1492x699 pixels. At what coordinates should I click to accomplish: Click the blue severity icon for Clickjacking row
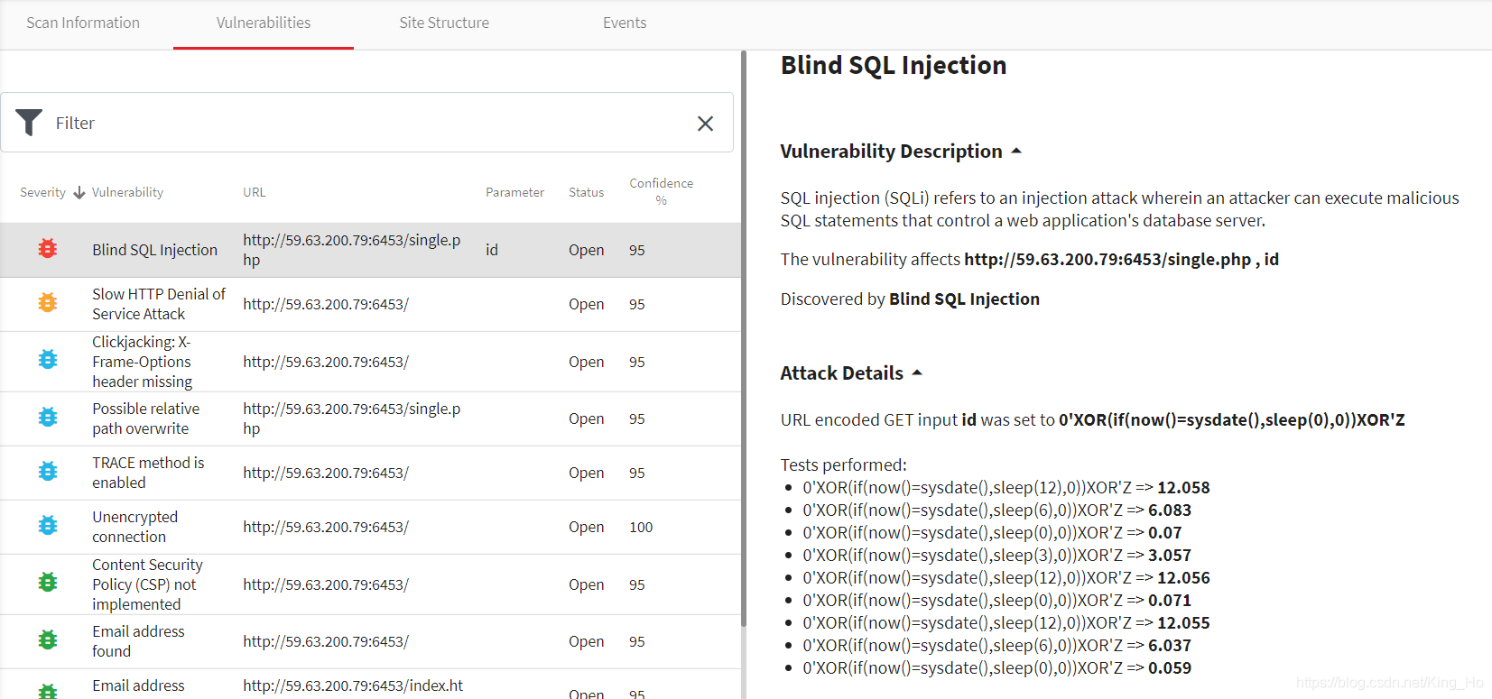[x=48, y=360]
